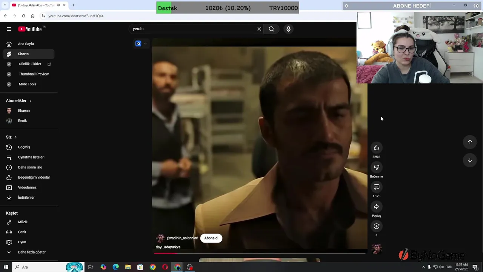Image resolution: width=483 pixels, height=272 pixels.
Task: Open Canlı under Keşfet
Action: coord(29,232)
